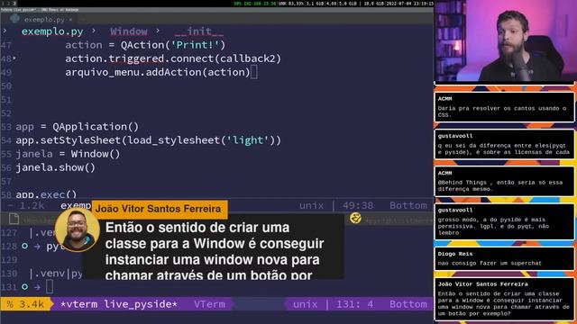The width and height of the screenshot is (577, 324).
Task: Click the '*vterm live_pyside*' buffer name
Action: click(118, 304)
